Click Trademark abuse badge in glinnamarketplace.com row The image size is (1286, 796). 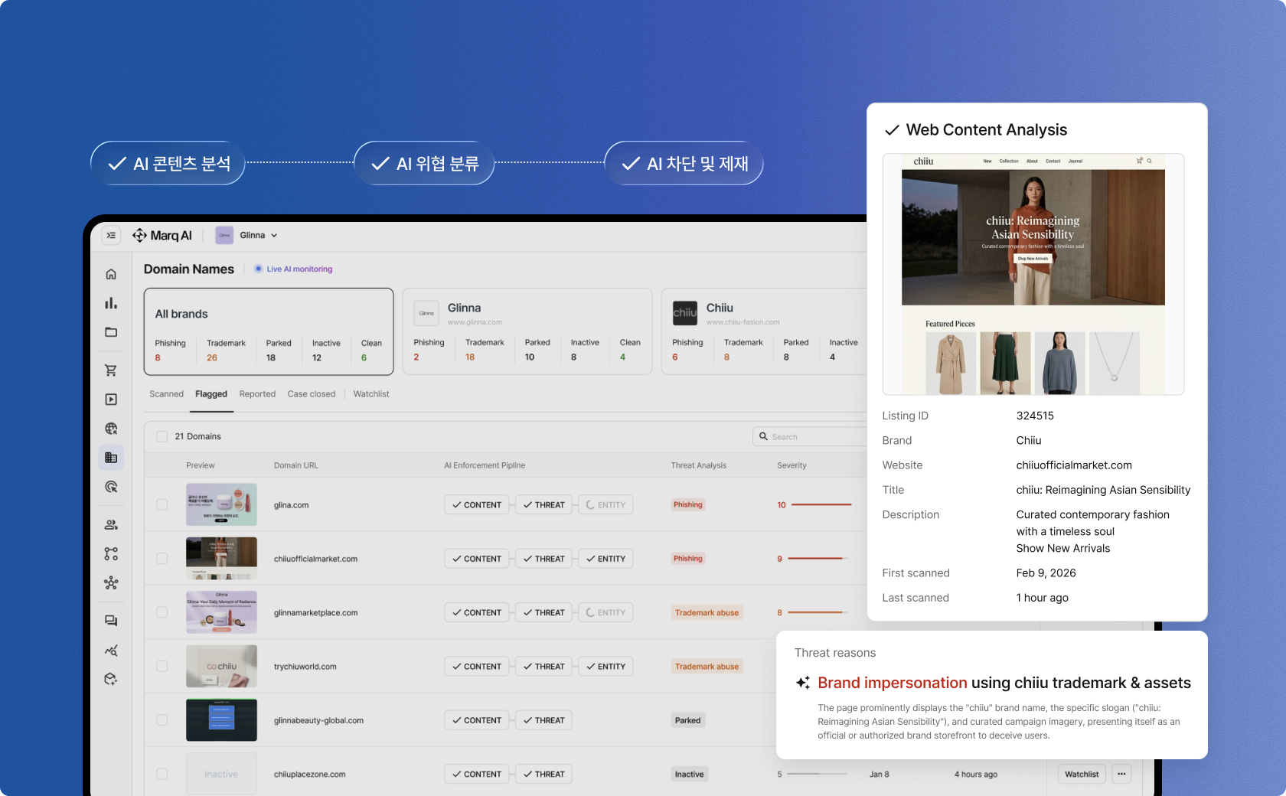[707, 612]
